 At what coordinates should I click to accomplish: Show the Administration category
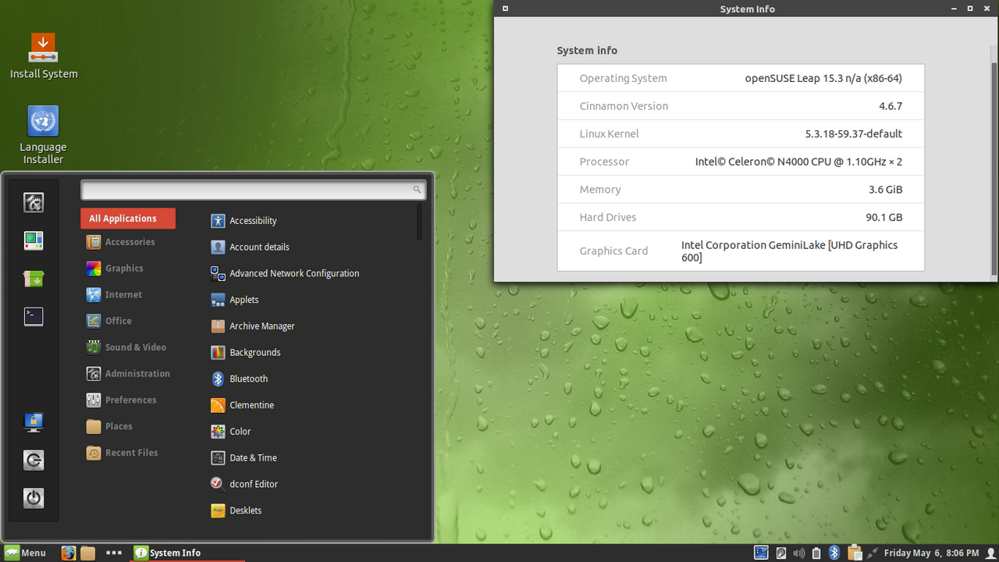pos(128,374)
